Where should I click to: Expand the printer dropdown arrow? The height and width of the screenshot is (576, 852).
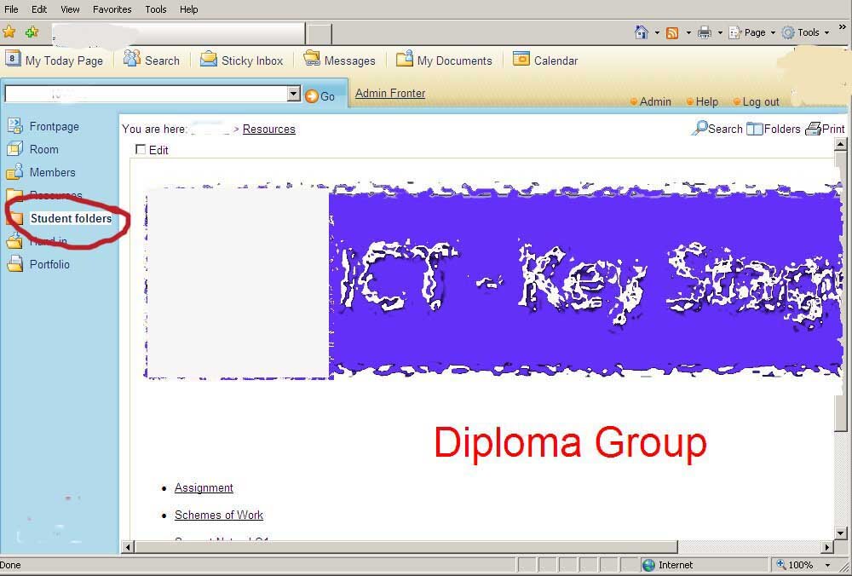click(x=720, y=33)
